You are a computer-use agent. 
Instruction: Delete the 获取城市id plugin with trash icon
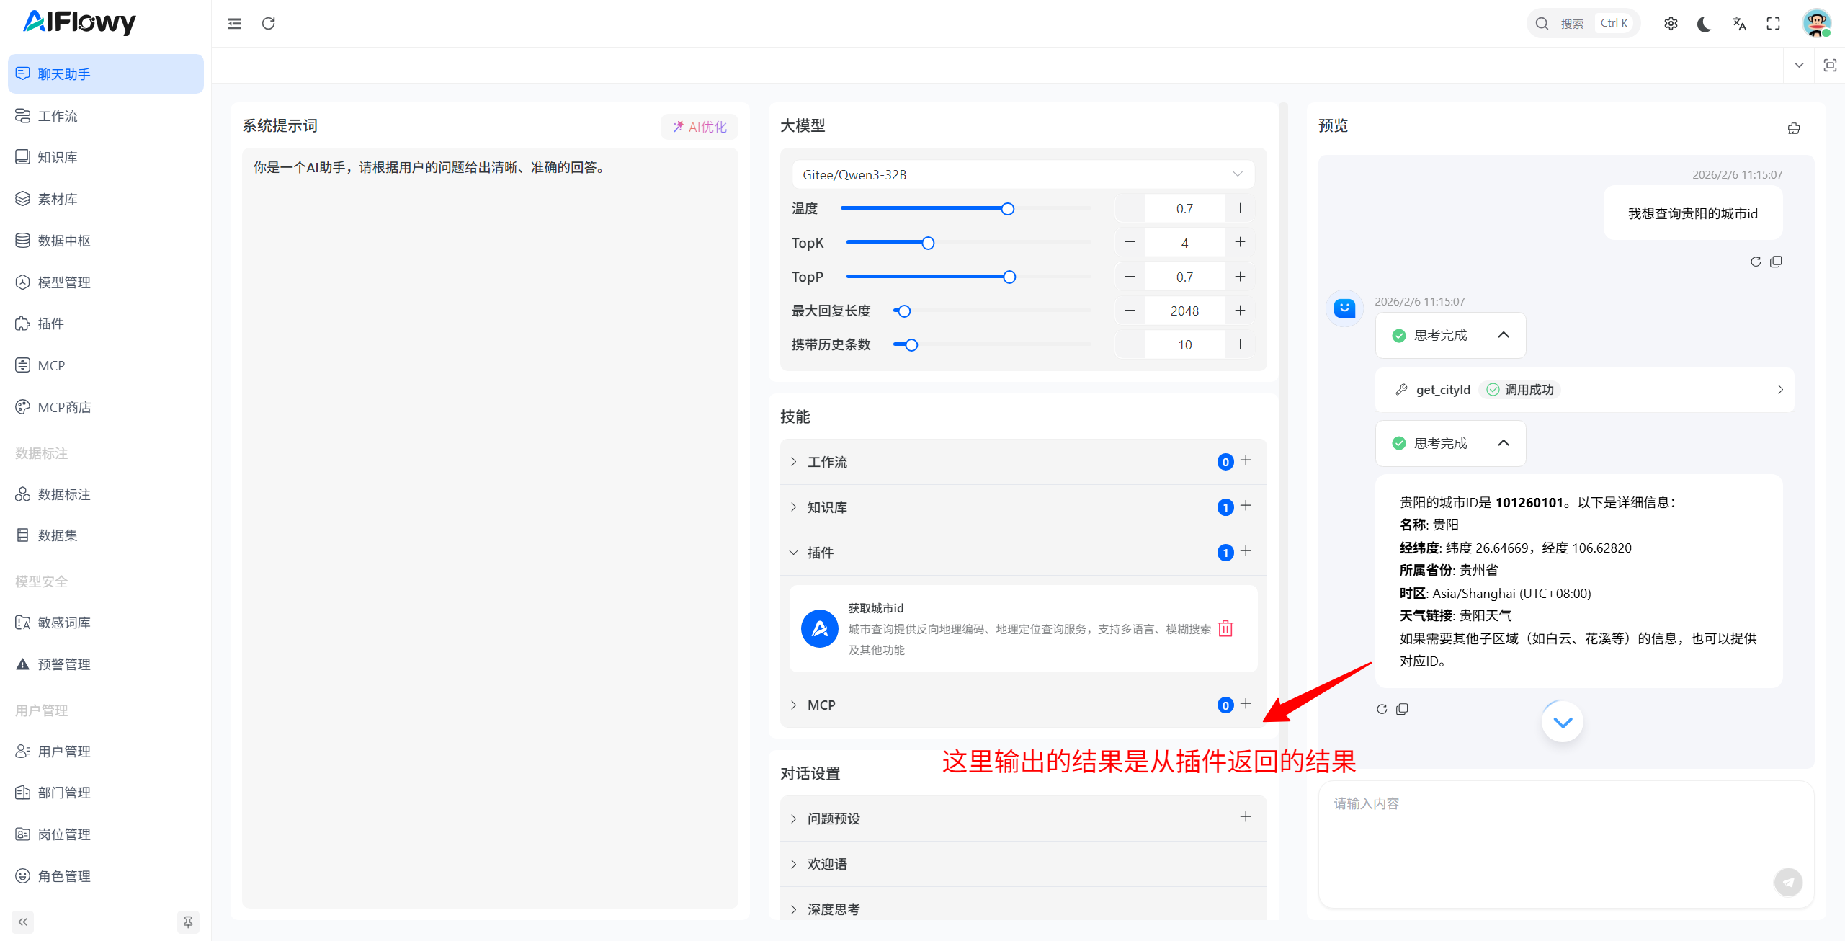(x=1225, y=629)
